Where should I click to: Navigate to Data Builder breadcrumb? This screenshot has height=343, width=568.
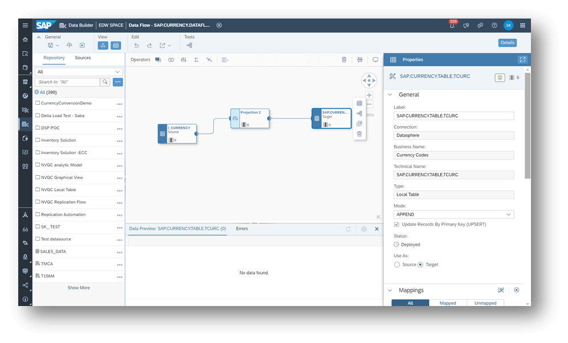click(81, 26)
